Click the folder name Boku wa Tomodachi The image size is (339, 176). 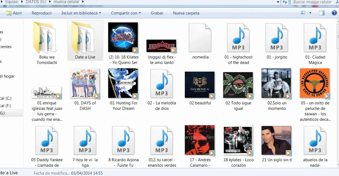47,60
